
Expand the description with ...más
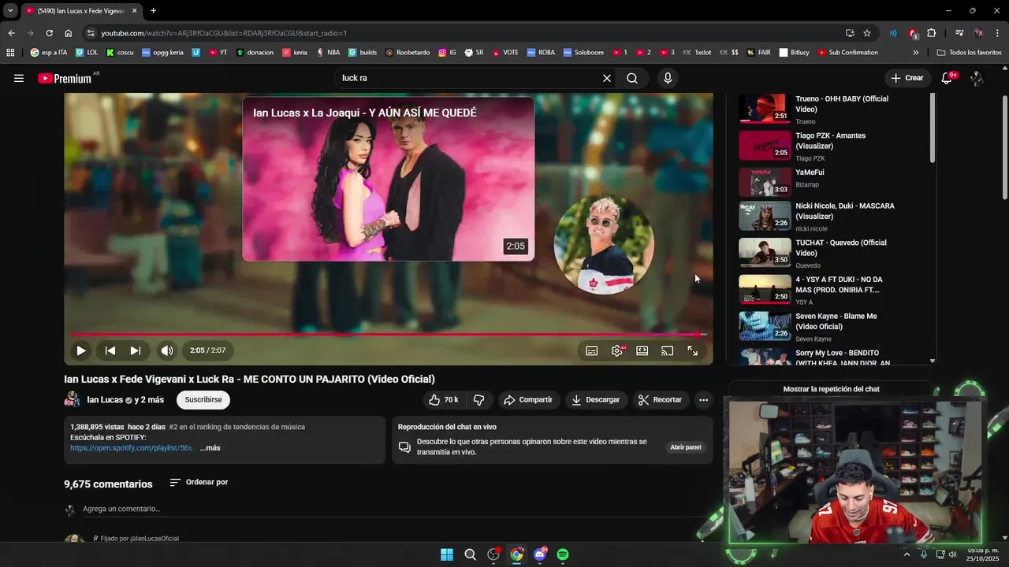point(210,448)
